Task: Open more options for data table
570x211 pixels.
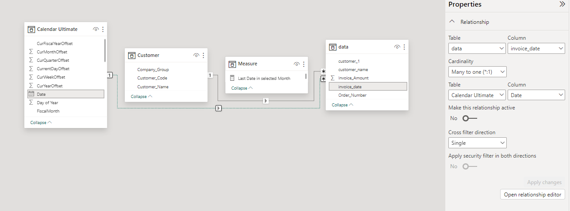Action: (x=404, y=47)
